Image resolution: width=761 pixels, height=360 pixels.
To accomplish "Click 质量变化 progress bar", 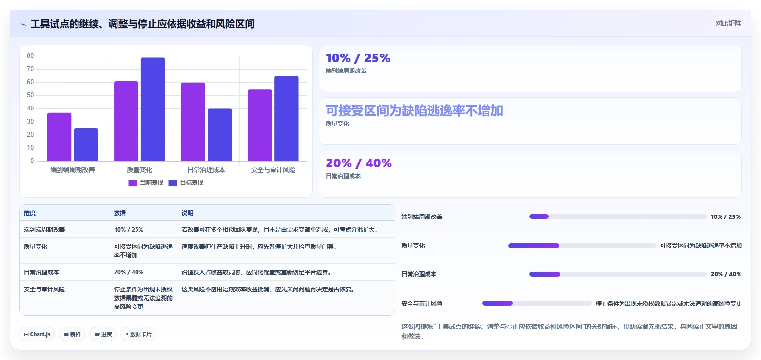I will (x=582, y=246).
